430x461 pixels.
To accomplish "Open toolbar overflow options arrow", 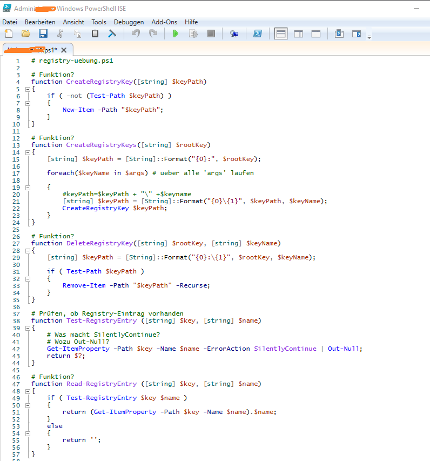I will [369, 37].
